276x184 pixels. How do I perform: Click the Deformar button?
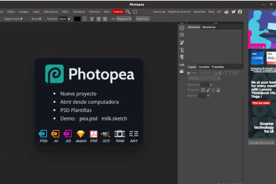[143, 19]
